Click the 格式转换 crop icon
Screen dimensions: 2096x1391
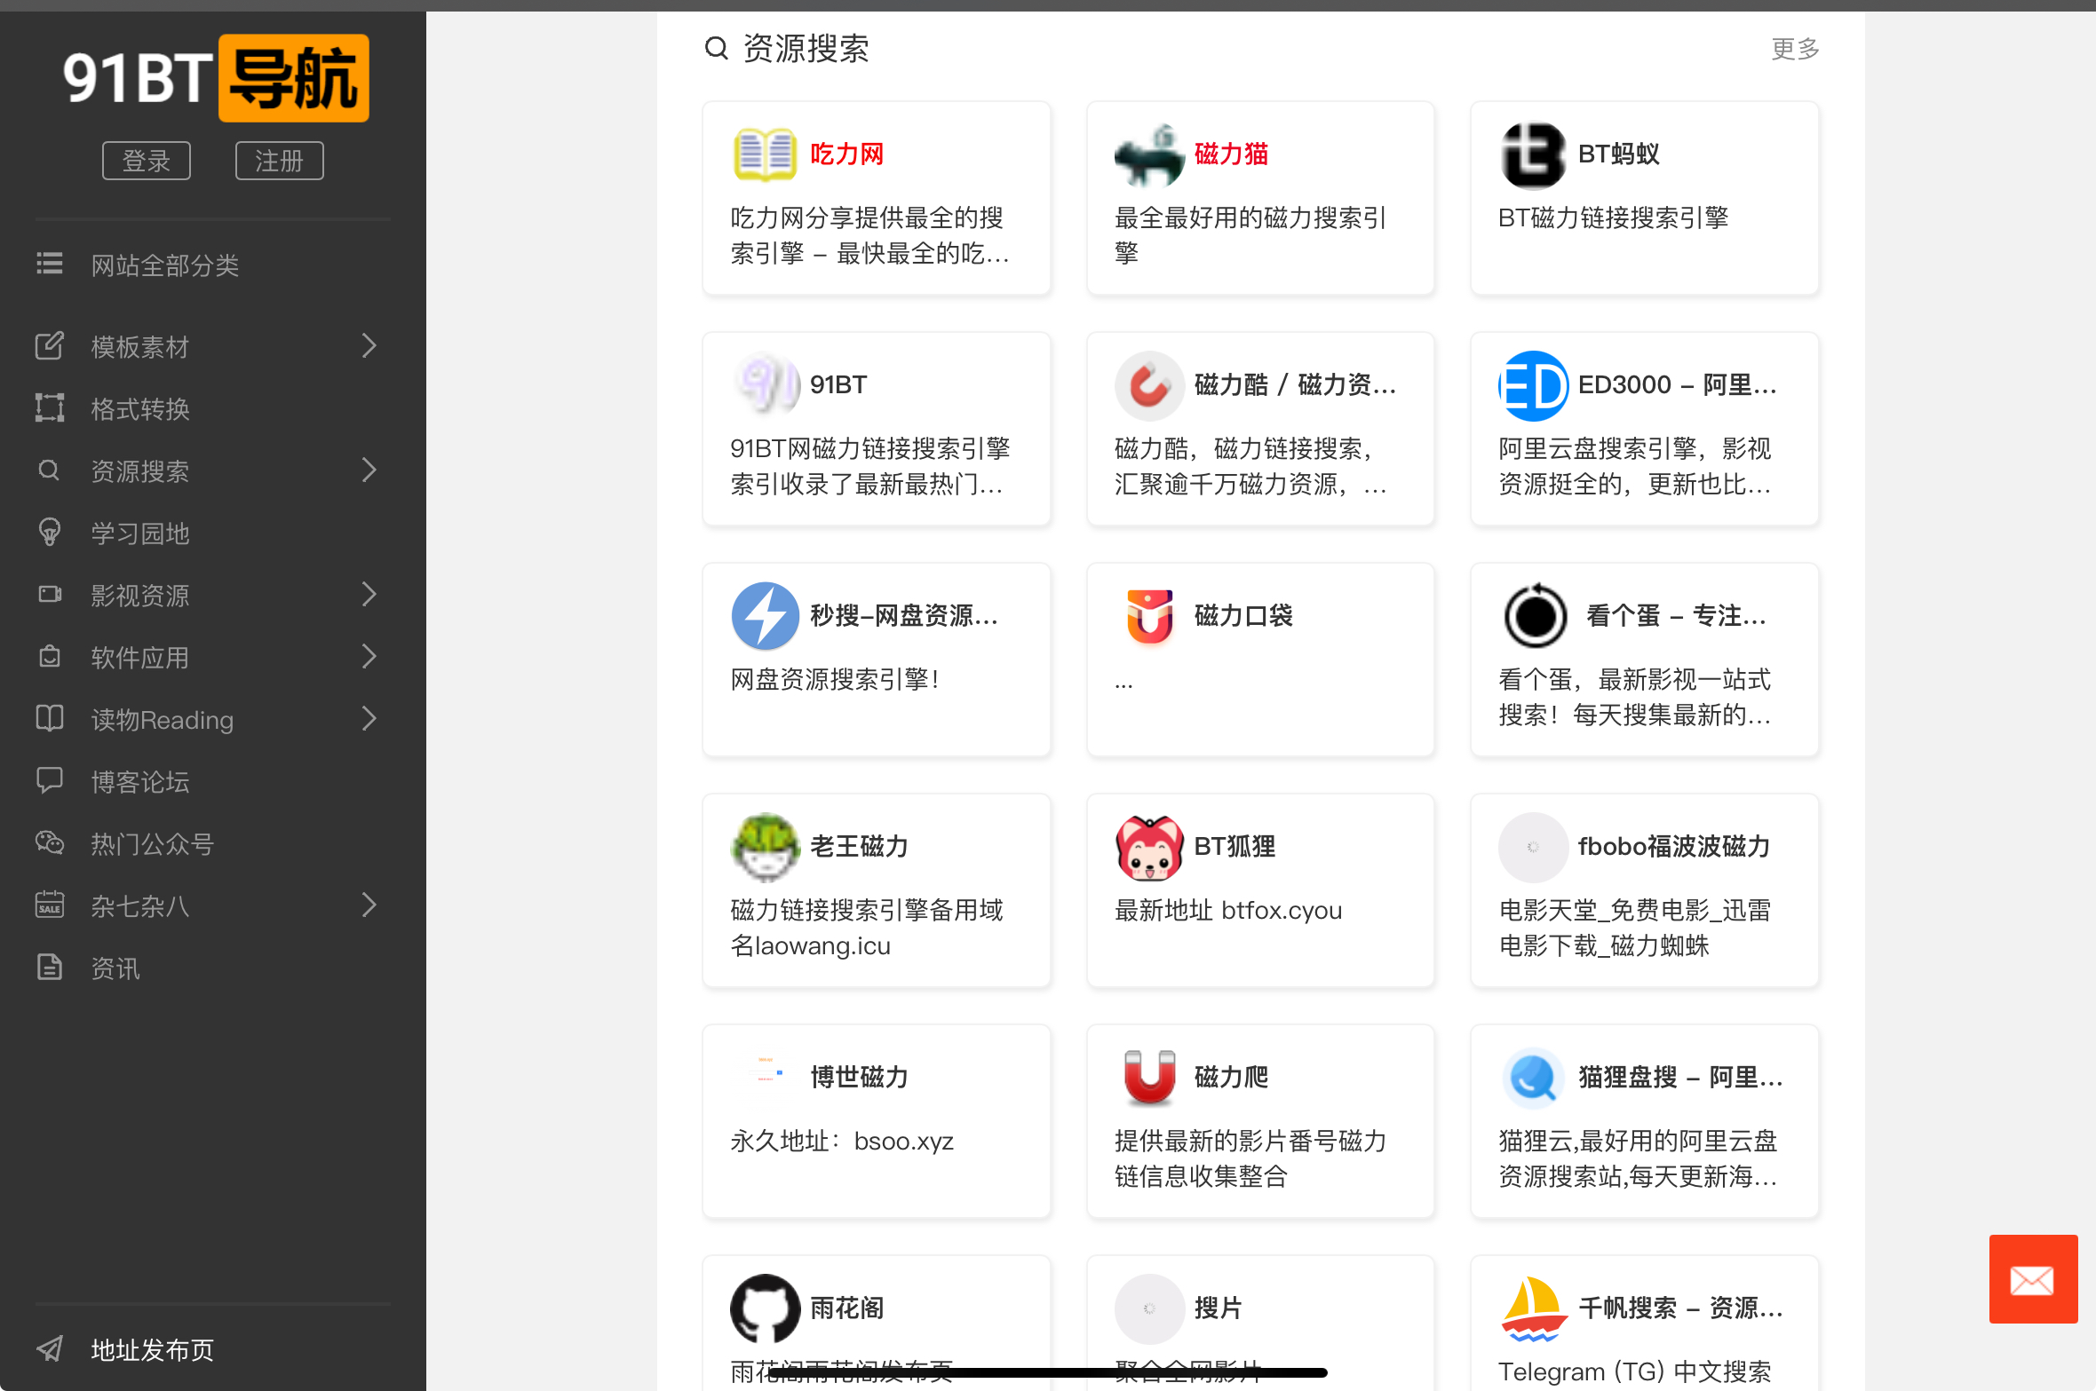pyautogui.click(x=50, y=407)
